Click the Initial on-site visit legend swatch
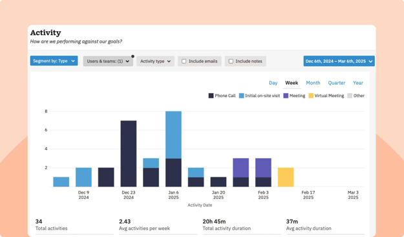The width and height of the screenshot is (404, 237). click(241, 96)
